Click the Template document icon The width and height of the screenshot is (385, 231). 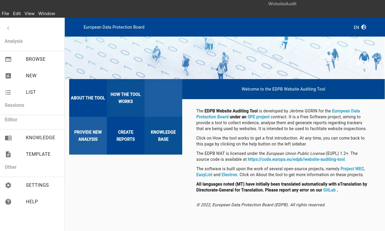pyautogui.click(x=8, y=154)
